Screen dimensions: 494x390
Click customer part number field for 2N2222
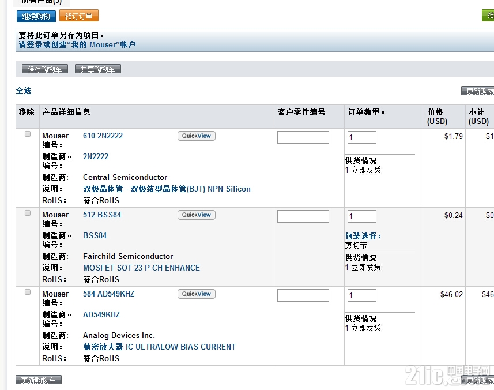303,137
